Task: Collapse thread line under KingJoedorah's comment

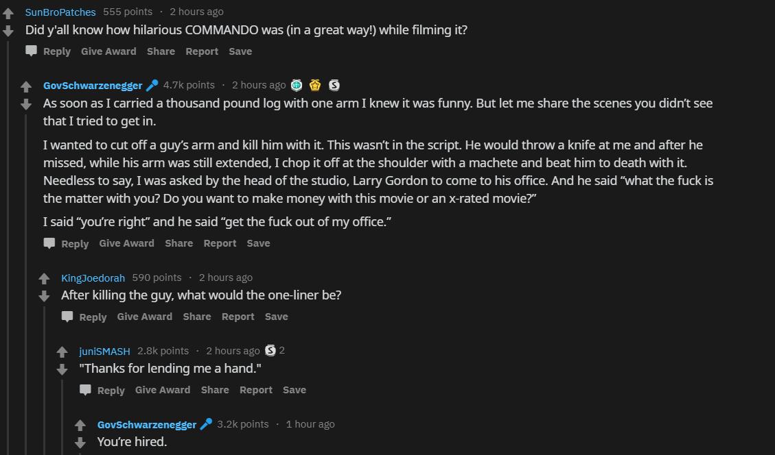Action: tap(44, 377)
